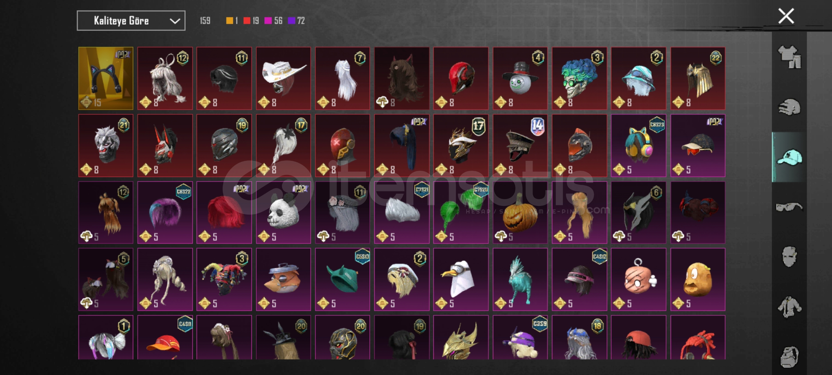Screen dimensions: 832x375
Task: Choose the pumpkin head item
Action: click(x=520, y=212)
